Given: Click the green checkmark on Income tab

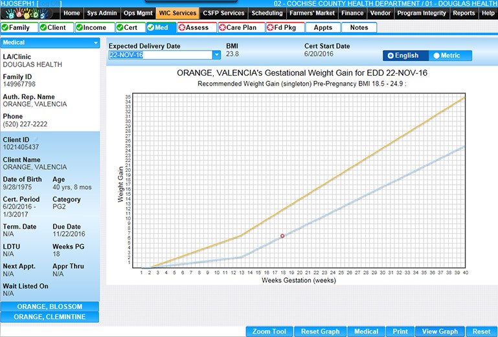Looking at the screenshot, I should coord(80,28).
